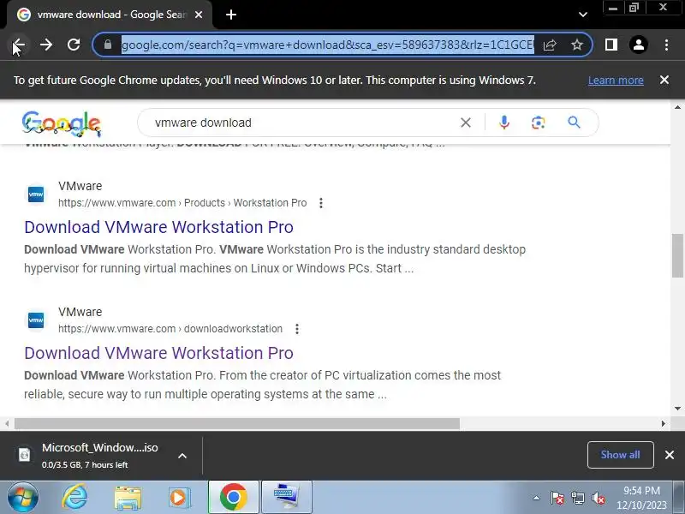Click the share page icon in address bar
The height and width of the screenshot is (514, 685).
pyautogui.click(x=550, y=45)
